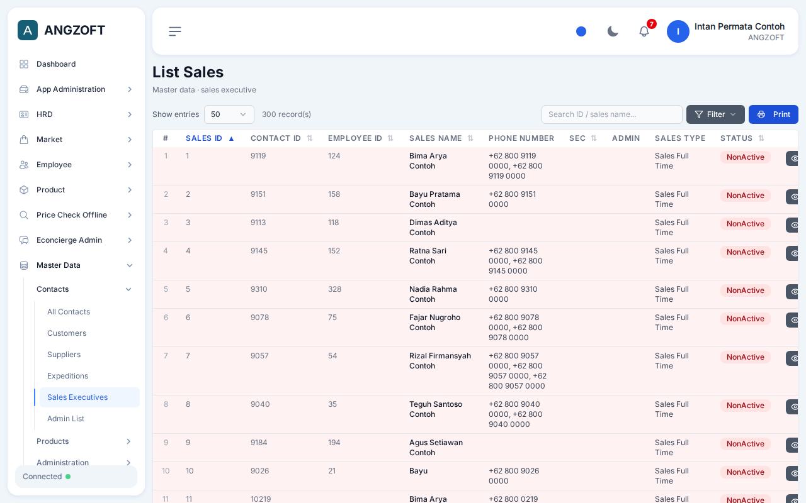Viewport: 806px width, 503px height.
Task: Expand the HRD sidebar menu
Action: [x=76, y=114]
